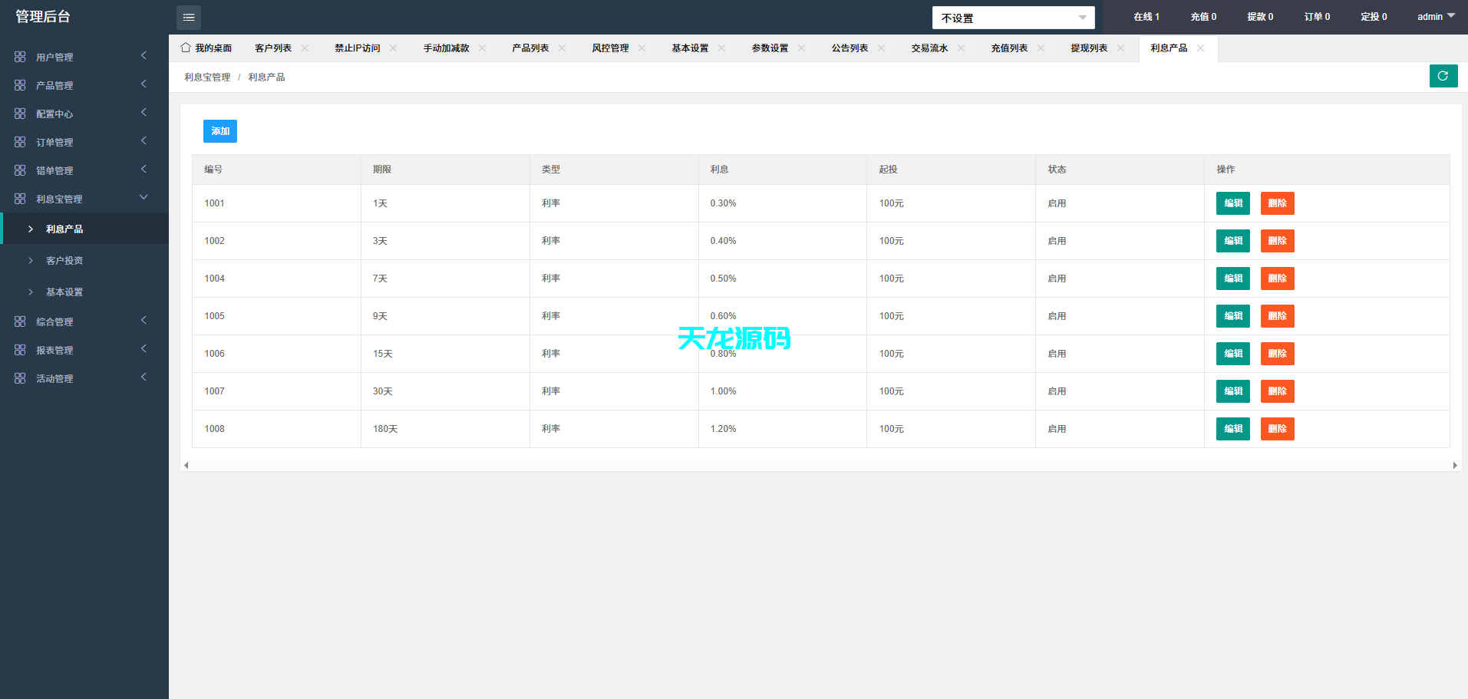Select 客户投资 in the sidebar submenu
This screenshot has width=1468, height=699.
click(64, 261)
